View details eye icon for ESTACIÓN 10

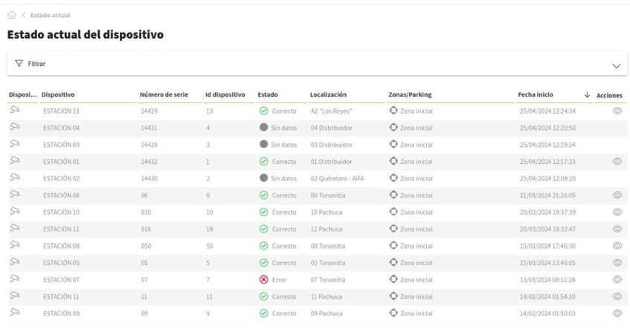(617, 211)
